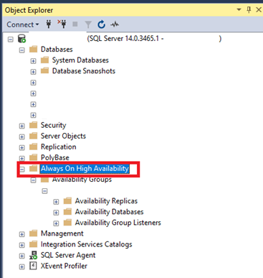This screenshot has height=278, width=263.
Task: Select SQL Server Agent label
Action: click(68, 255)
